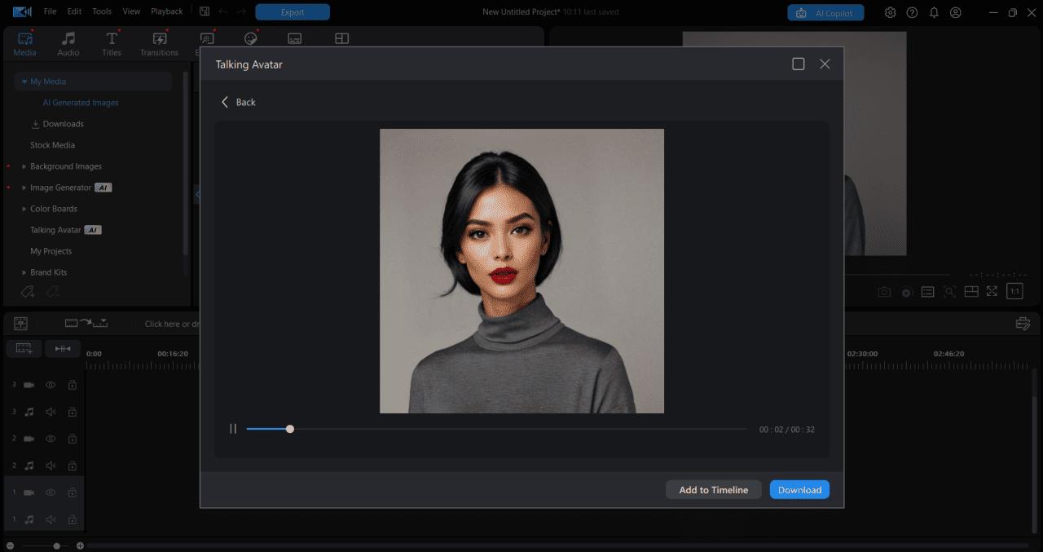
Task: Open AI Copilot
Action: click(x=825, y=12)
